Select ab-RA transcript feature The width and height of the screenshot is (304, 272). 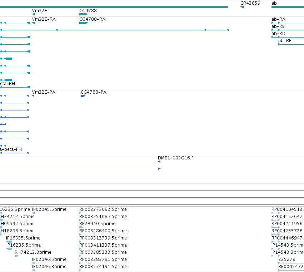tap(288, 23)
